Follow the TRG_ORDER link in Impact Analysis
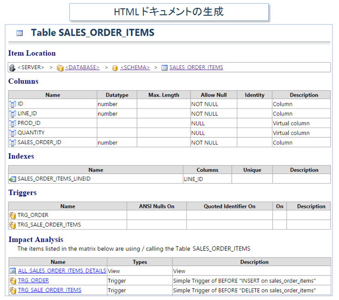The image size is (339, 300). click(33, 281)
